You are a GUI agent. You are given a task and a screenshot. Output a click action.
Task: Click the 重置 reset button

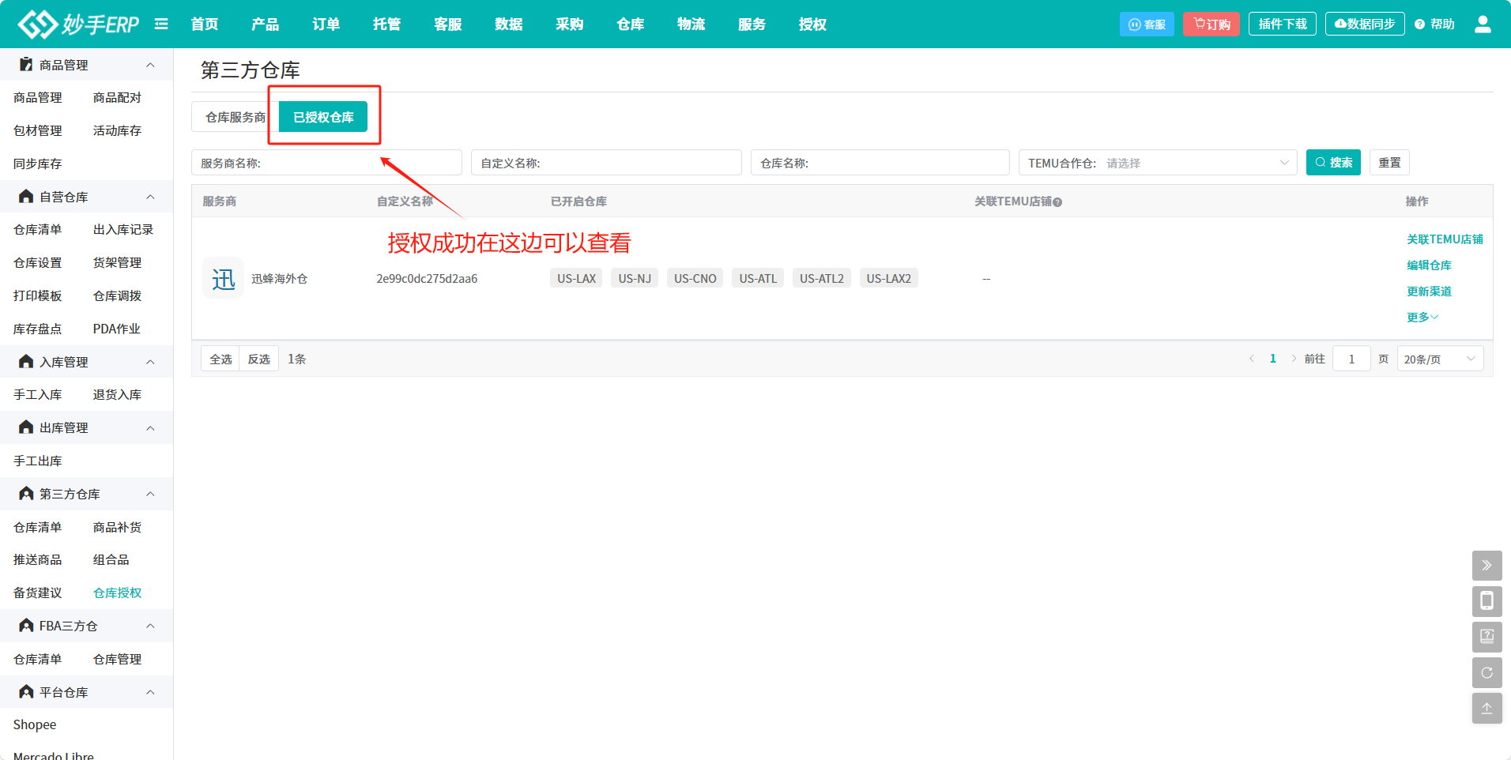(1389, 163)
